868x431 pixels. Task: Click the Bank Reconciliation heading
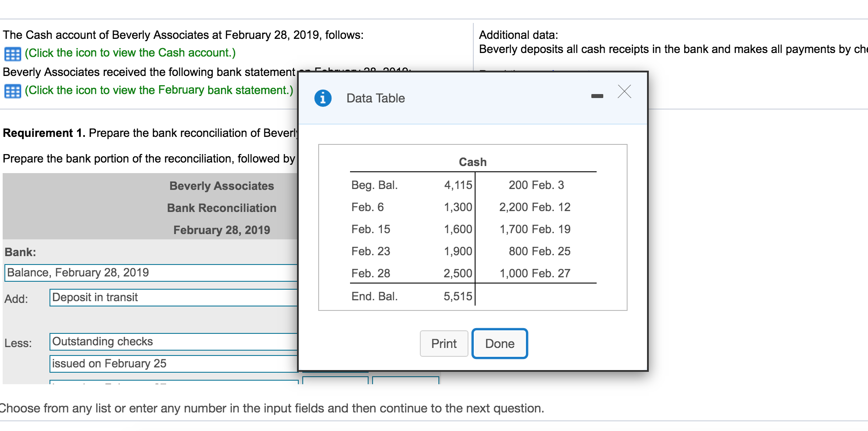221,208
